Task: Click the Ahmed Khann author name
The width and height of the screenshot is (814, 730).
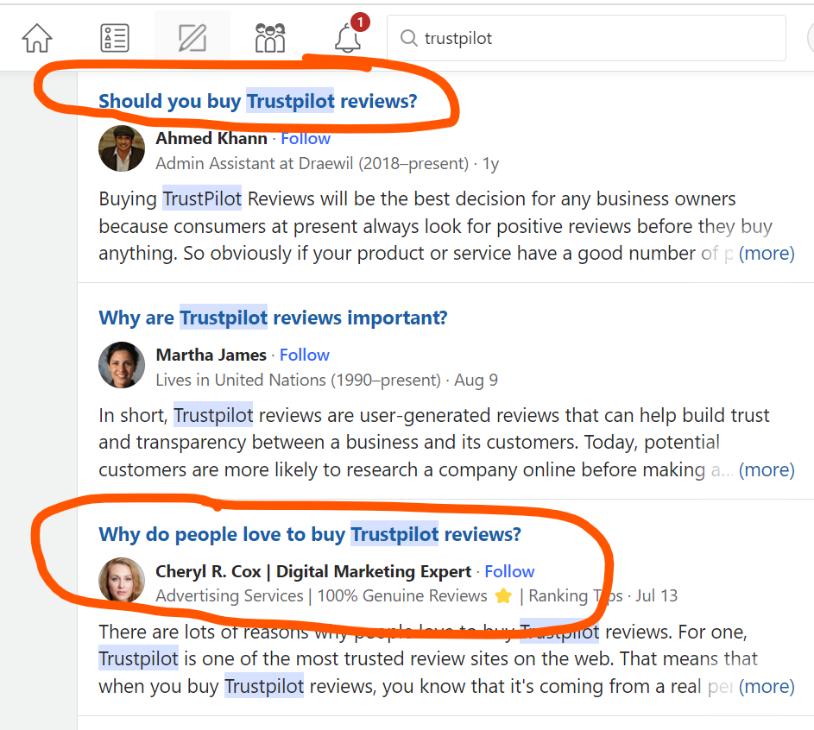Action: pos(211,138)
